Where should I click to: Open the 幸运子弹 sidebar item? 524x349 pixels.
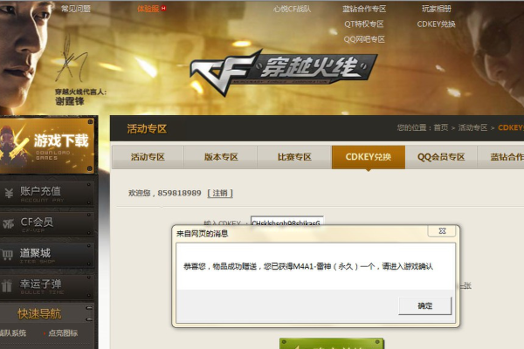pos(47,286)
